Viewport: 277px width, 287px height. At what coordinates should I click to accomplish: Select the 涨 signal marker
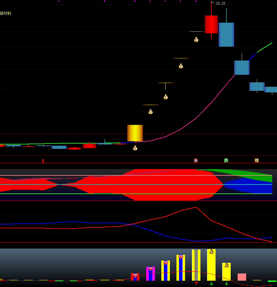(196, 160)
